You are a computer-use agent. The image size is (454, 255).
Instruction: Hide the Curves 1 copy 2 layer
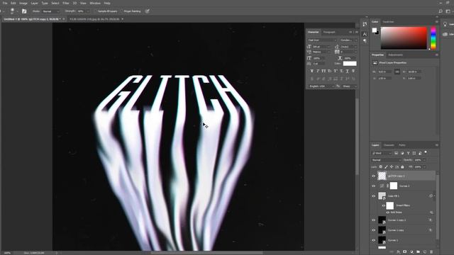[373, 220]
